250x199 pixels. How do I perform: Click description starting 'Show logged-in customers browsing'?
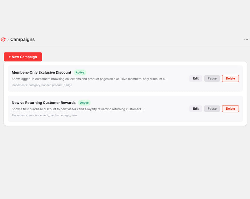(89, 79)
